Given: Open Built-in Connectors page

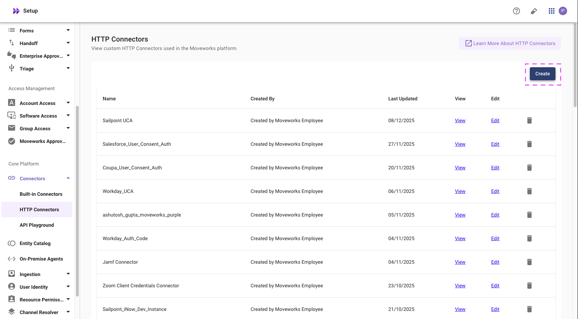Looking at the screenshot, I should [41, 194].
